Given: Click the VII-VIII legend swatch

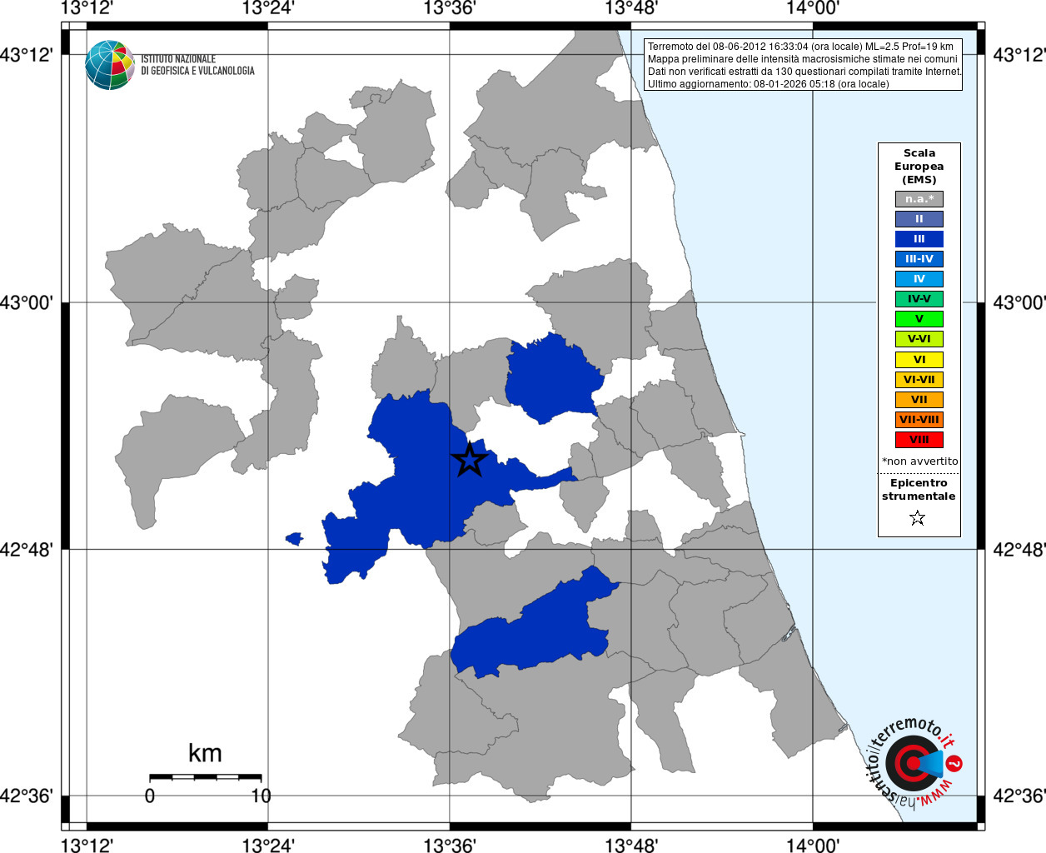Looking at the screenshot, I should click(919, 420).
